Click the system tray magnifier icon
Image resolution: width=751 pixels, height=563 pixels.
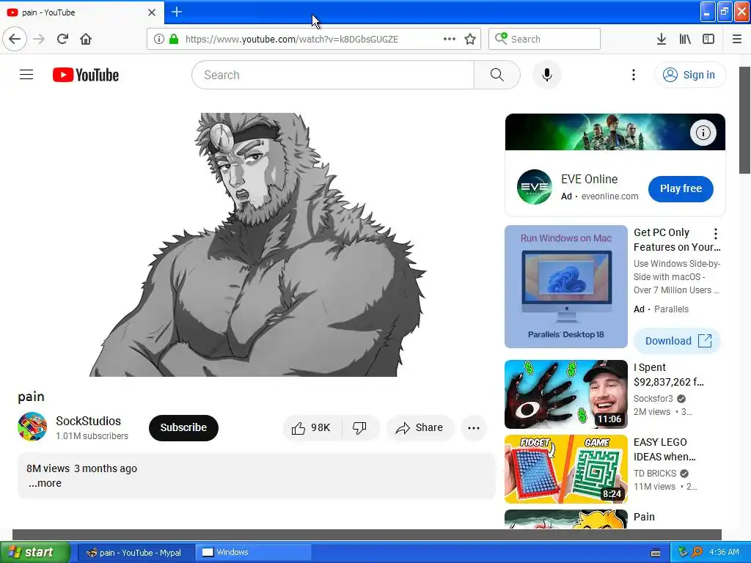coord(697,552)
